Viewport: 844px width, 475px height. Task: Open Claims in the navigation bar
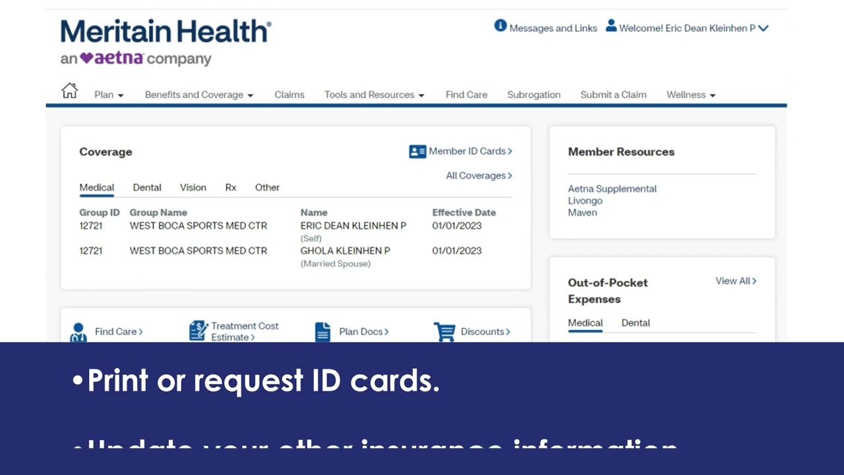point(289,95)
